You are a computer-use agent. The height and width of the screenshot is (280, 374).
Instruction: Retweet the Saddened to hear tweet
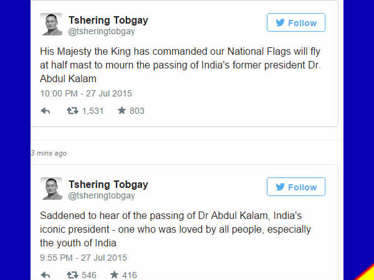coord(72,274)
